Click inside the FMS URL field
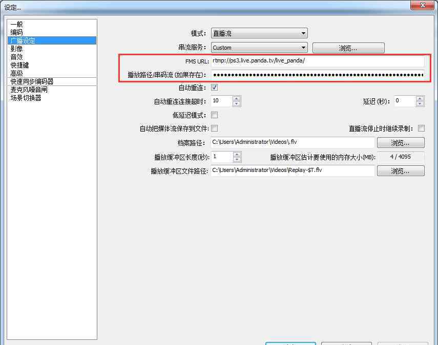Image resolution: width=438 pixels, height=345 pixels. (318, 61)
